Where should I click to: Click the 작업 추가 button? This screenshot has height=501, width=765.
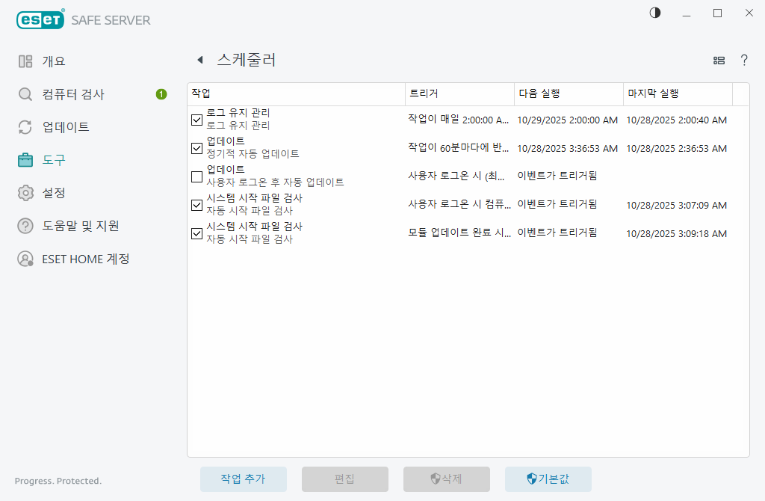[243, 479]
